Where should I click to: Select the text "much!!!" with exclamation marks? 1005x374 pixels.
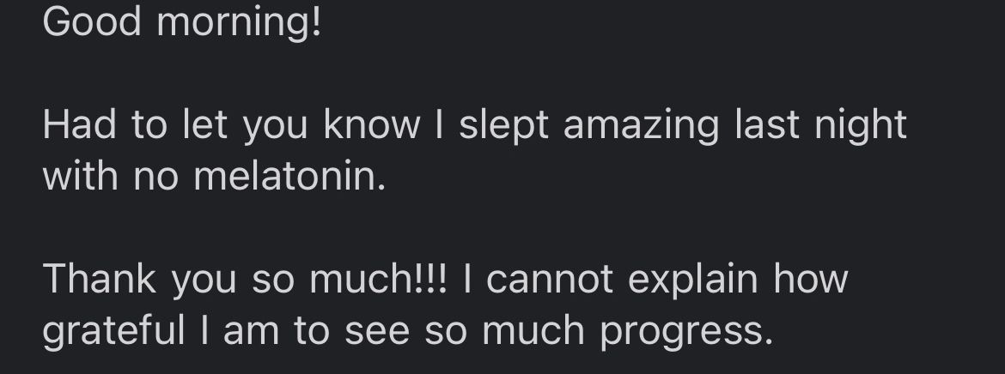click(377, 280)
